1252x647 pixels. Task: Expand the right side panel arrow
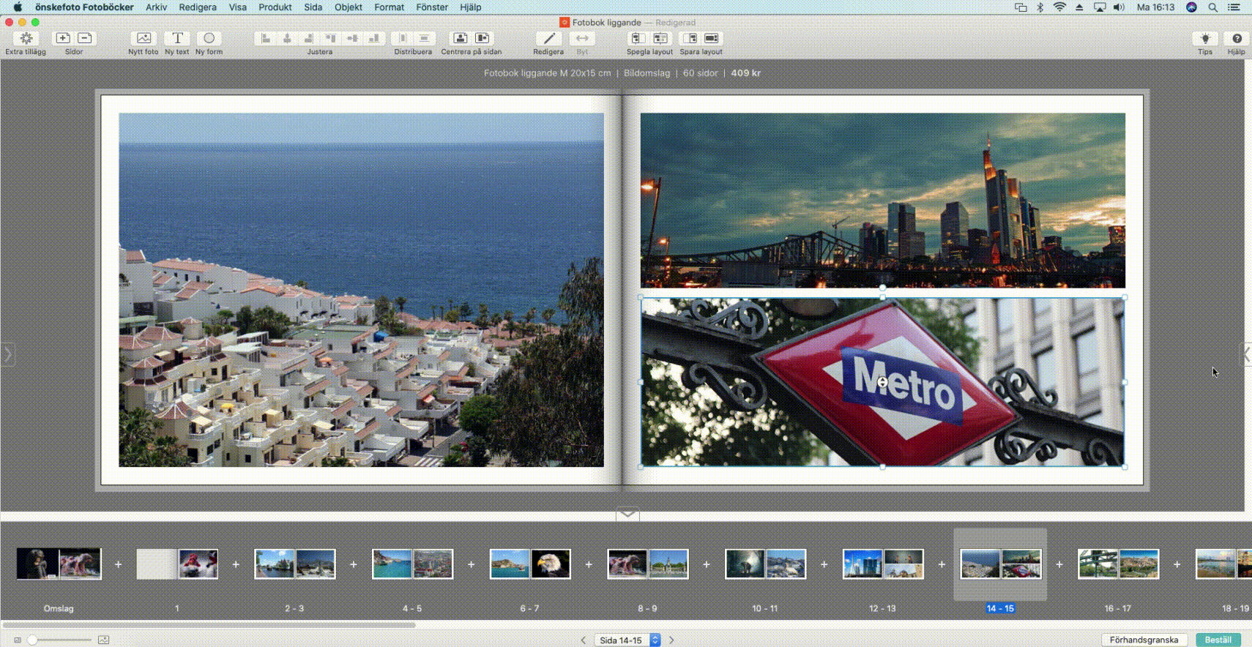pyautogui.click(x=1245, y=355)
